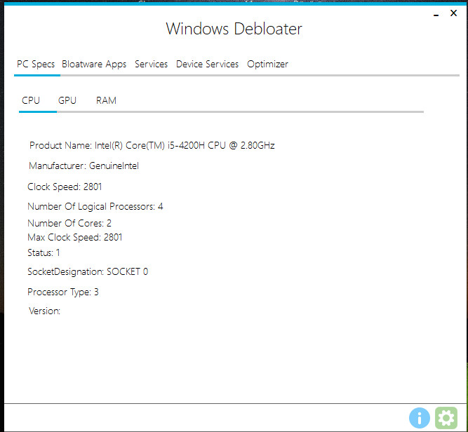Select the CPU sub-tab
This screenshot has width=468, height=432.
[x=31, y=100]
